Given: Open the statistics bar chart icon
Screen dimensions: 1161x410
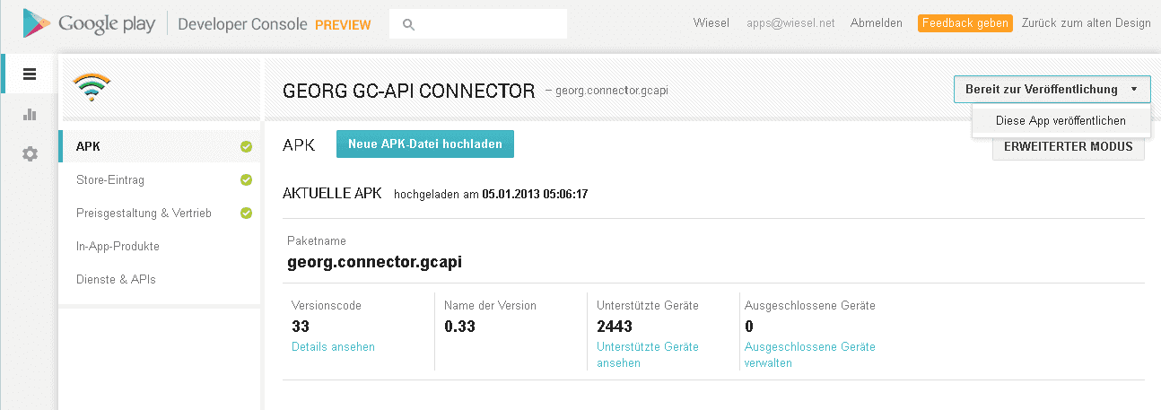Looking at the screenshot, I should (x=30, y=114).
